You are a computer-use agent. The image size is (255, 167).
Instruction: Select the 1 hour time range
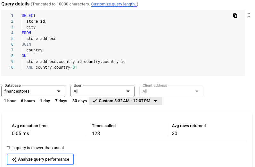tap(10, 101)
